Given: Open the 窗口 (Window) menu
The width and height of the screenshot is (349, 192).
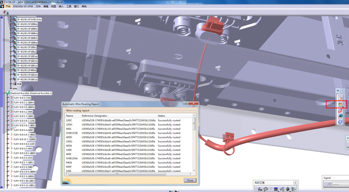Looking at the screenshot, I should 77,6.
